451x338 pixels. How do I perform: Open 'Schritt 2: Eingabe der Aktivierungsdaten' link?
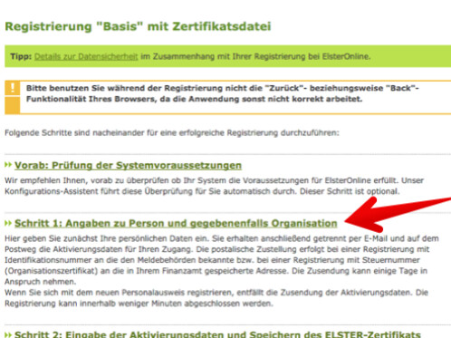pyautogui.click(x=217, y=334)
